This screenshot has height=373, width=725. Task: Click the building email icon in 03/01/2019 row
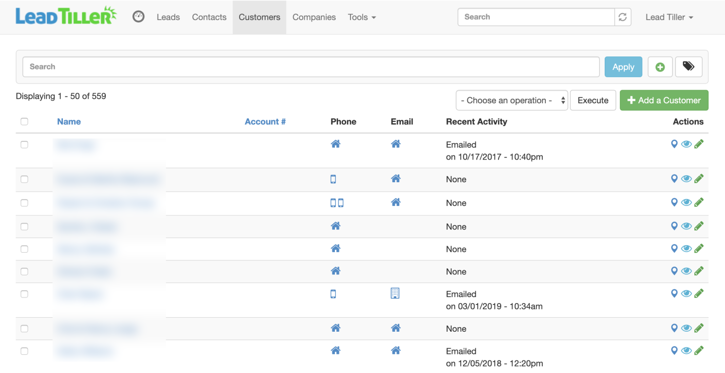pos(395,293)
